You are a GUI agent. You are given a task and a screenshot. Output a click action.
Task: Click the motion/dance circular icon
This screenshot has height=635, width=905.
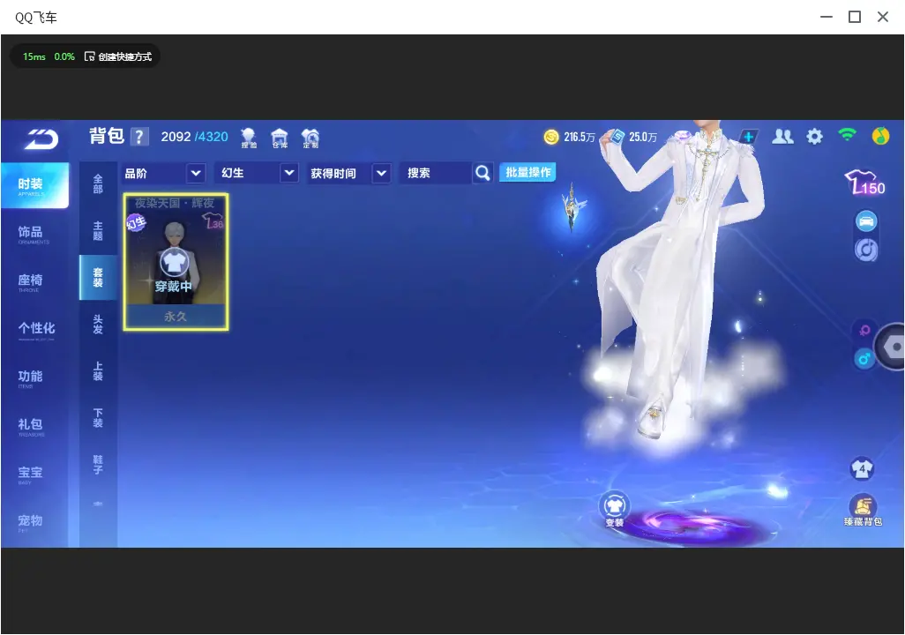[866, 250]
